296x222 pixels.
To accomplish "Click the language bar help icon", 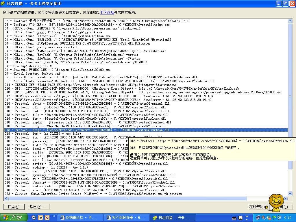I will pos(240,218).
